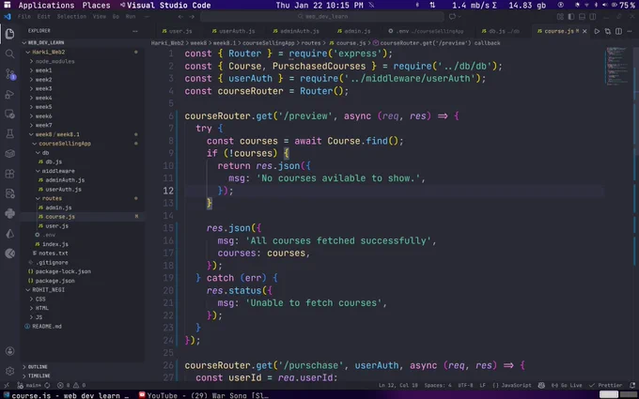
Task: Open the Accounts icon in activity bar
Action: (x=9, y=351)
